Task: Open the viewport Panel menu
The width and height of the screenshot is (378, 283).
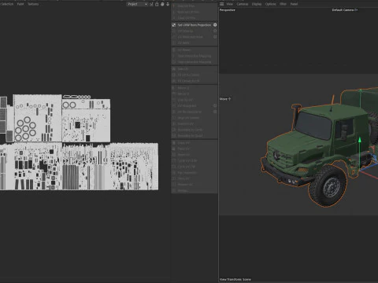Action: (x=294, y=4)
